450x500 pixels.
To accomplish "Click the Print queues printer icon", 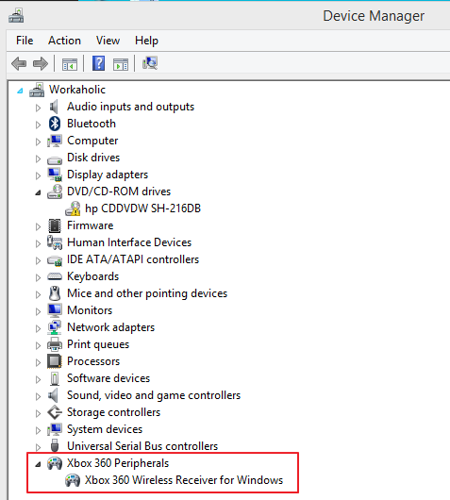I will (x=55, y=344).
